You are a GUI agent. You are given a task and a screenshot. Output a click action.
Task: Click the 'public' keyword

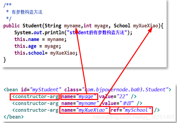[11, 26]
